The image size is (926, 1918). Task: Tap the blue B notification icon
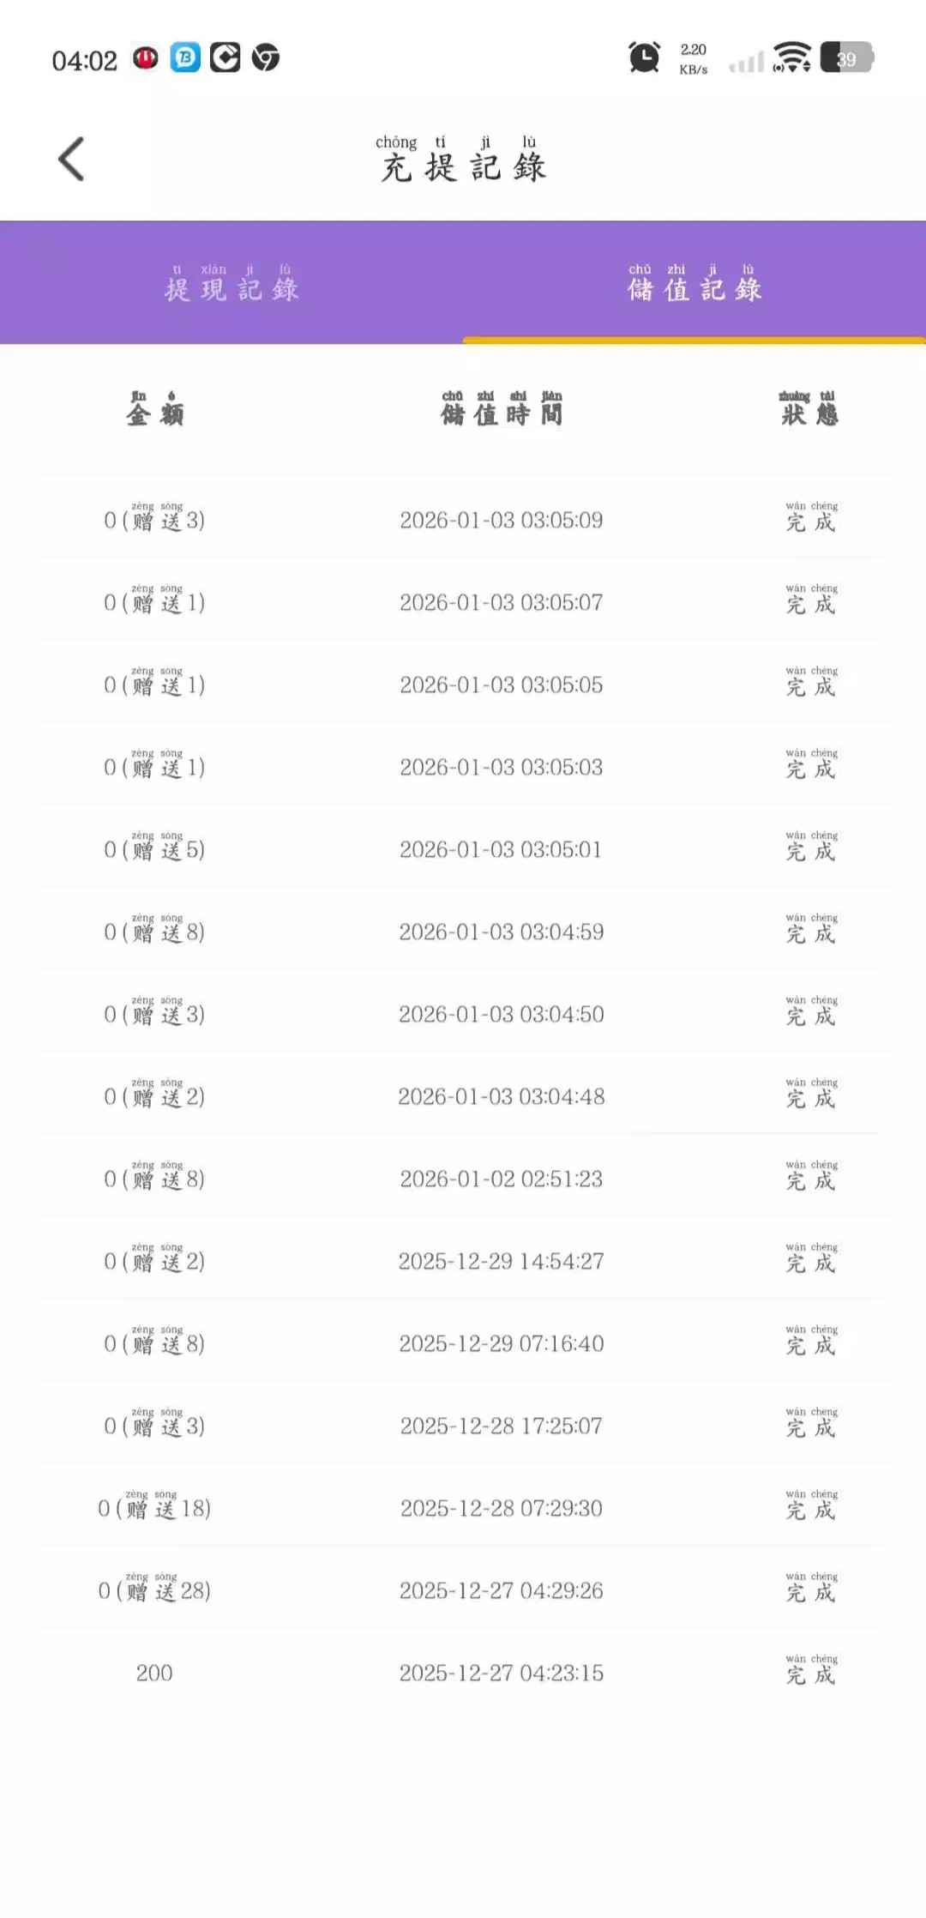(185, 57)
